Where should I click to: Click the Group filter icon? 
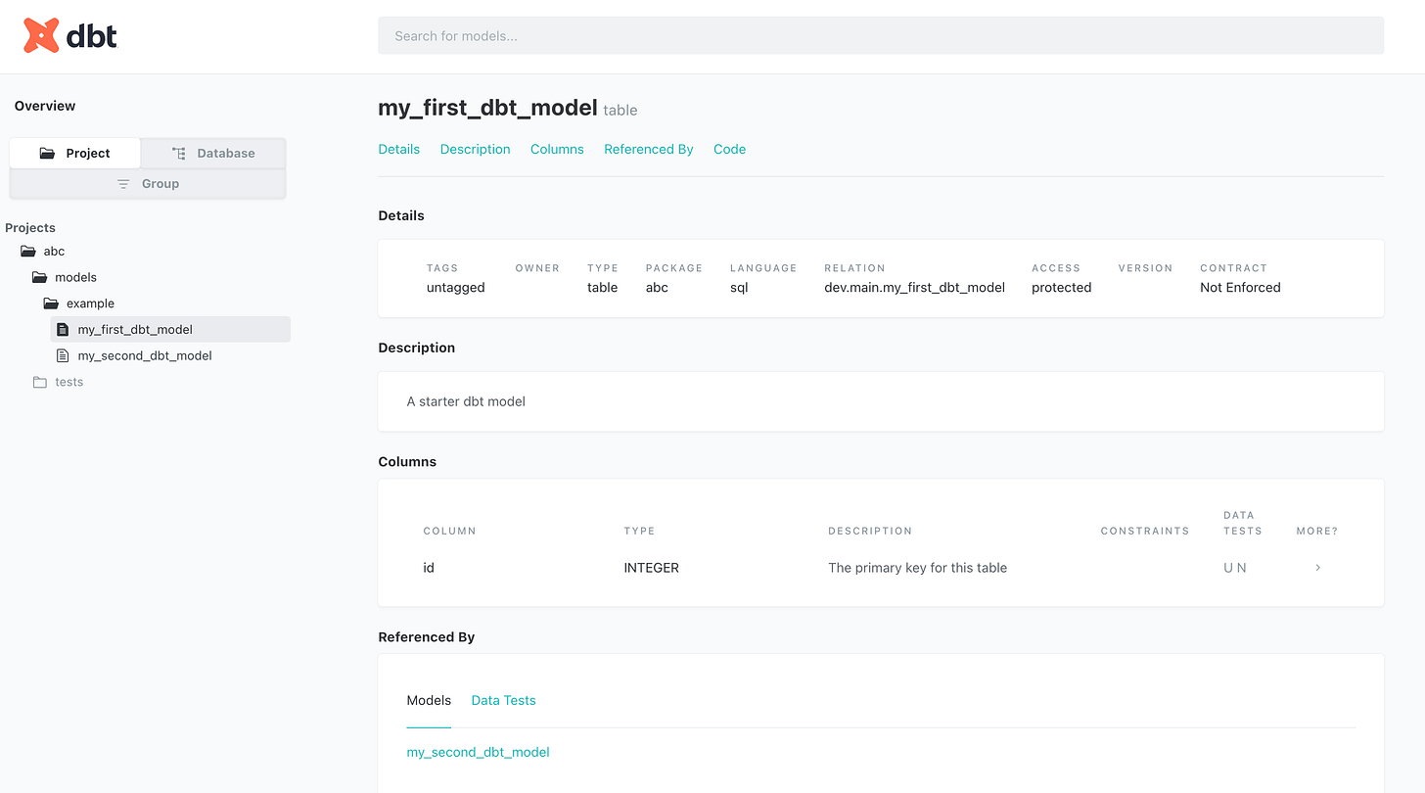[123, 184]
